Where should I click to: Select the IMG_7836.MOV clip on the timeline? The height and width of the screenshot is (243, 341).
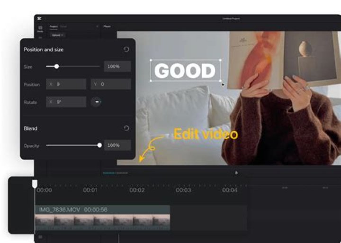[102, 218]
